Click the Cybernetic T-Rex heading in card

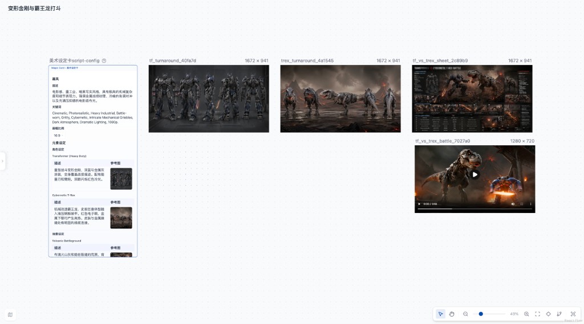(63, 195)
